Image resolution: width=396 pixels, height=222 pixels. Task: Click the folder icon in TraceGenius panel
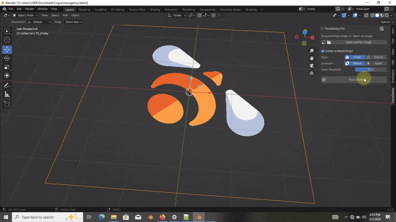(x=329, y=42)
